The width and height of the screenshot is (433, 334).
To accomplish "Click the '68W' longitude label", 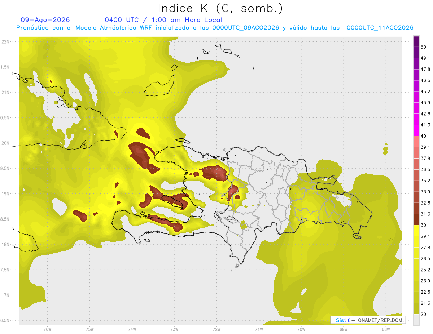I will point(386,329).
